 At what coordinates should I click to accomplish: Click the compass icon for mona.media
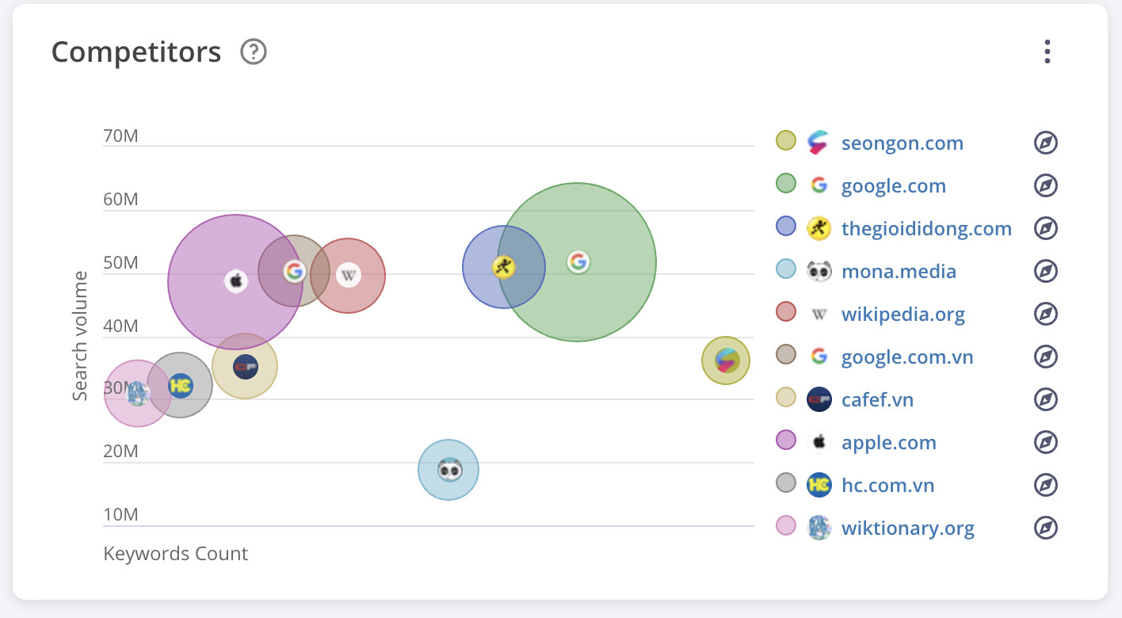pyautogui.click(x=1046, y=272)
